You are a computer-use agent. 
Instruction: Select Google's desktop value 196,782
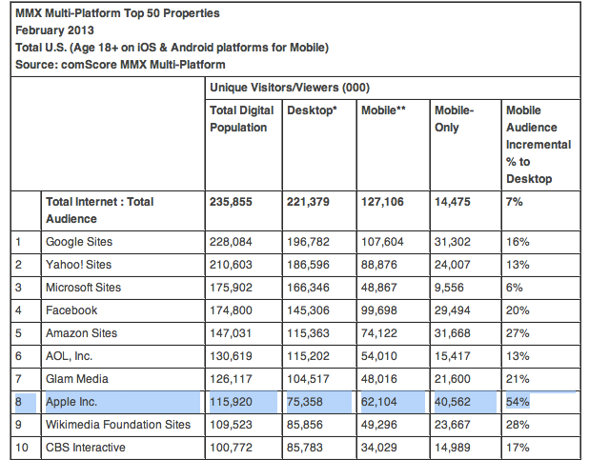(308, 242)
